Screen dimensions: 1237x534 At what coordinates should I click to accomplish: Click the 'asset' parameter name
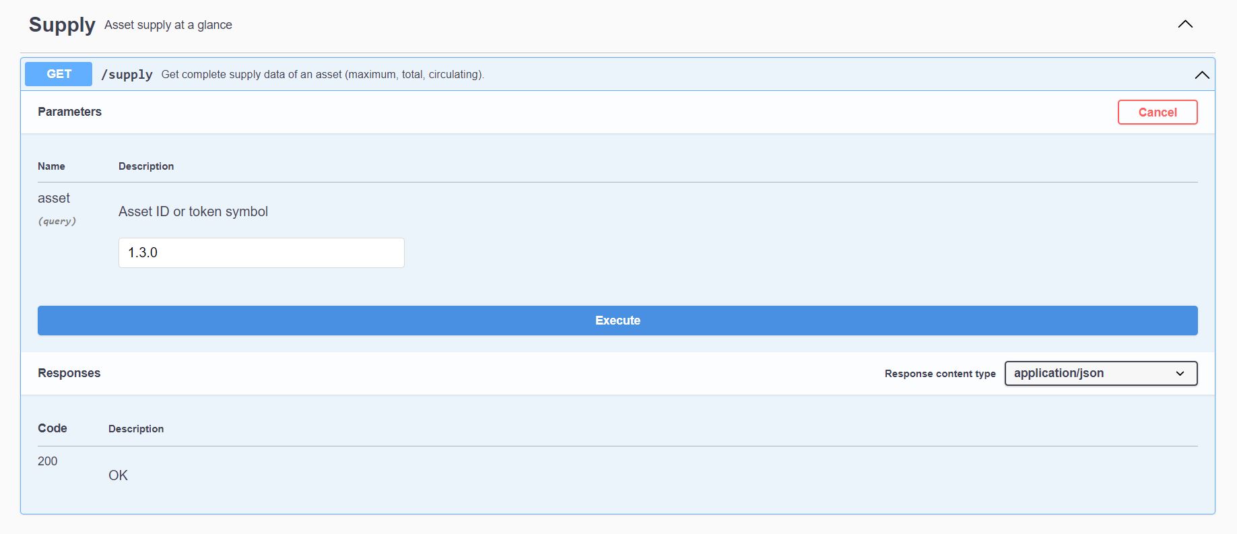pos(54,198)
